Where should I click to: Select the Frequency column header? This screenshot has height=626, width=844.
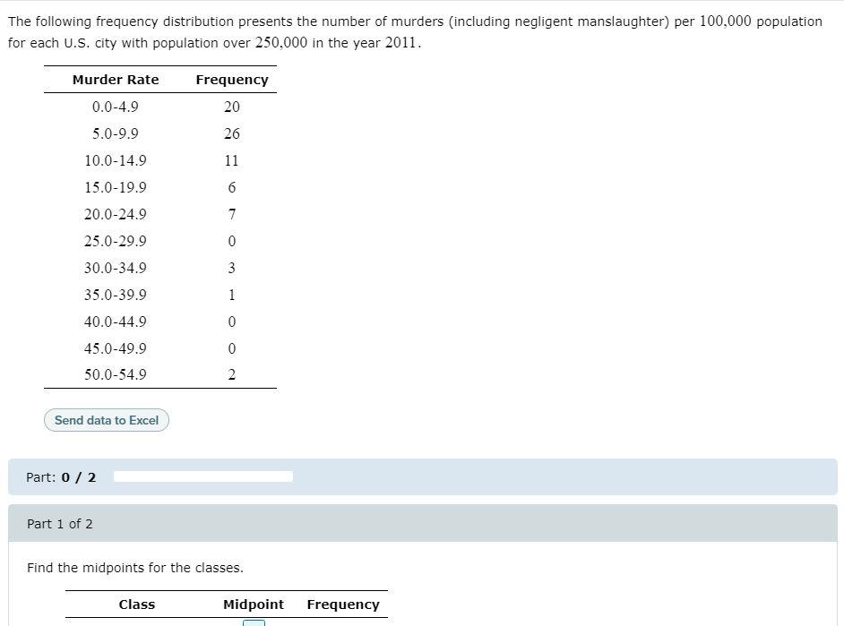pyautogui.click(x=231, y=80)
